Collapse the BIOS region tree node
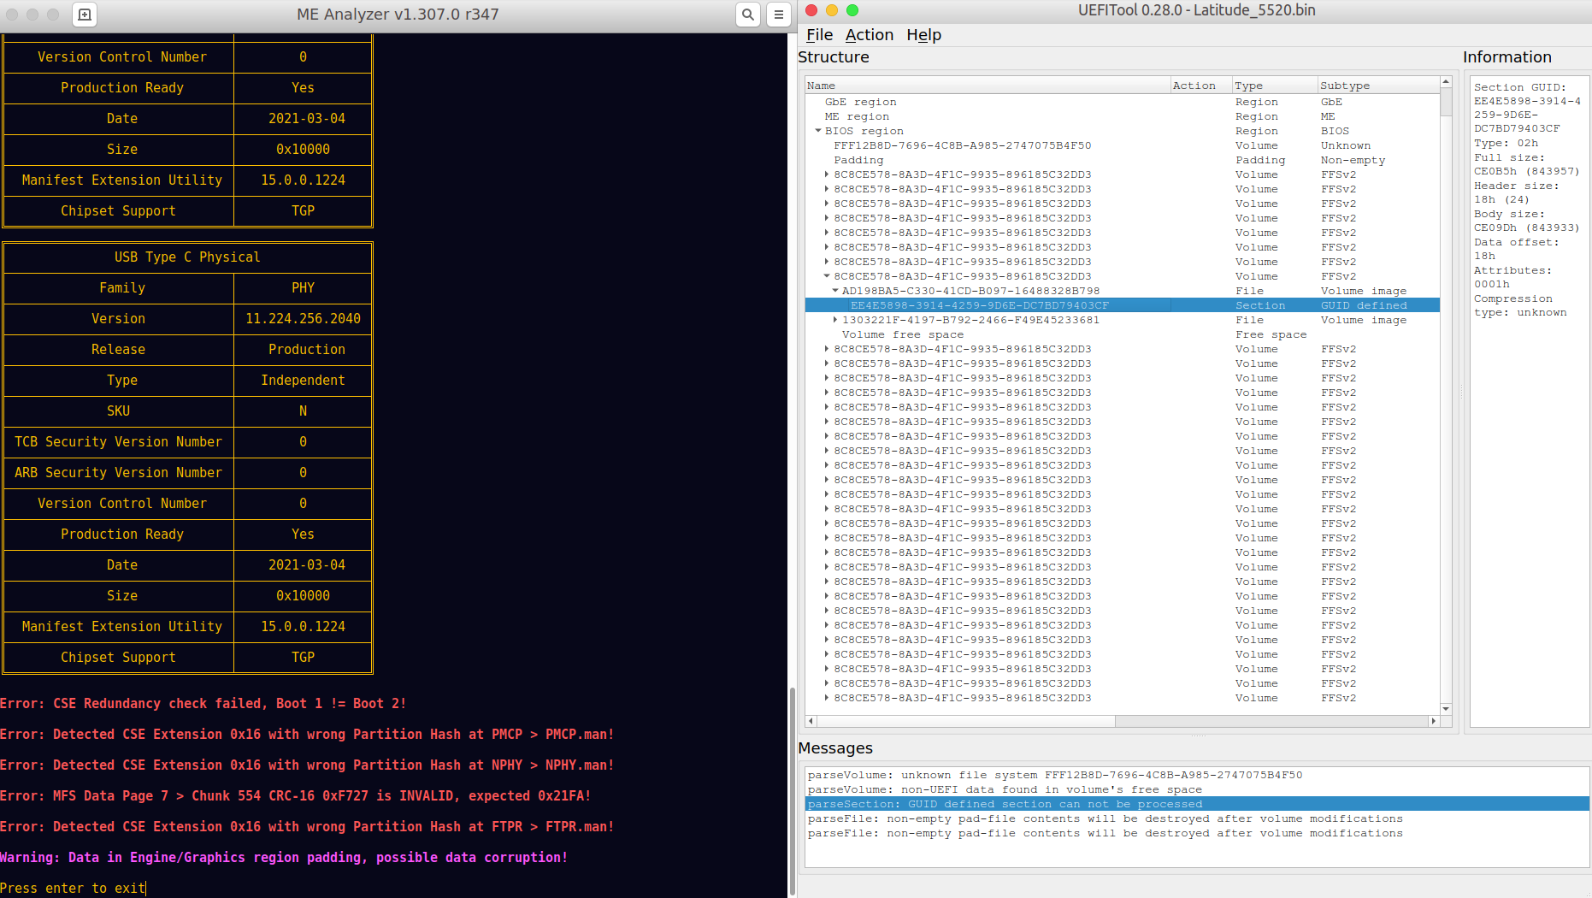1592x898 pixels. pyautogui.click(x=818, y=131)
